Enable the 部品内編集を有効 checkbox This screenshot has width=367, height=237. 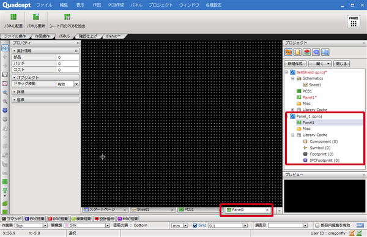[317, 225]
